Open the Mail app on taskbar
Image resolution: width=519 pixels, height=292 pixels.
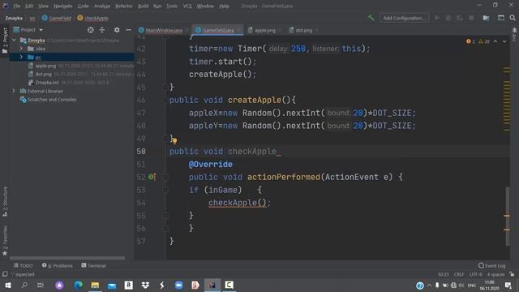tap(112, 285)
